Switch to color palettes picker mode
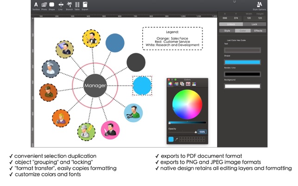This screenshot has height=186, width=298. coord(182,84)
